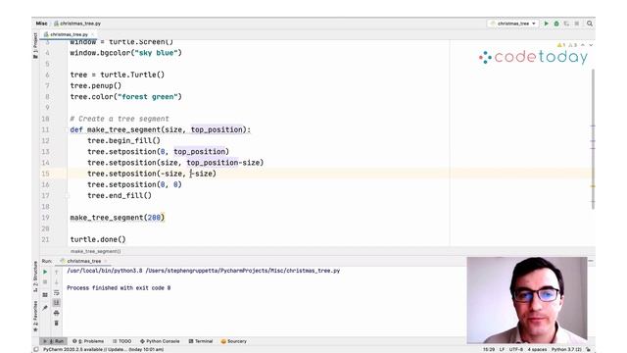Click fold end marker beside tree.end_fill() line
The image size is (627, 353).
pyautogui.click(x=68, y=196)
